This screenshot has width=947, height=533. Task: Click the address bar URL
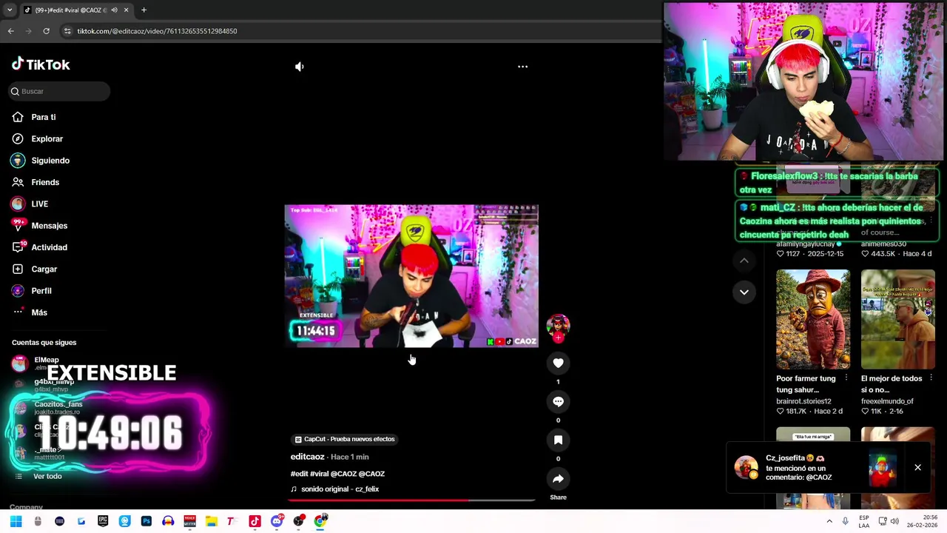(157, 31)
